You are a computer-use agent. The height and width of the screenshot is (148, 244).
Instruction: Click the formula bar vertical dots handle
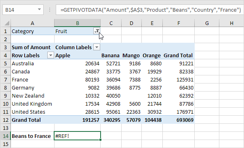(x=50, y=10)
